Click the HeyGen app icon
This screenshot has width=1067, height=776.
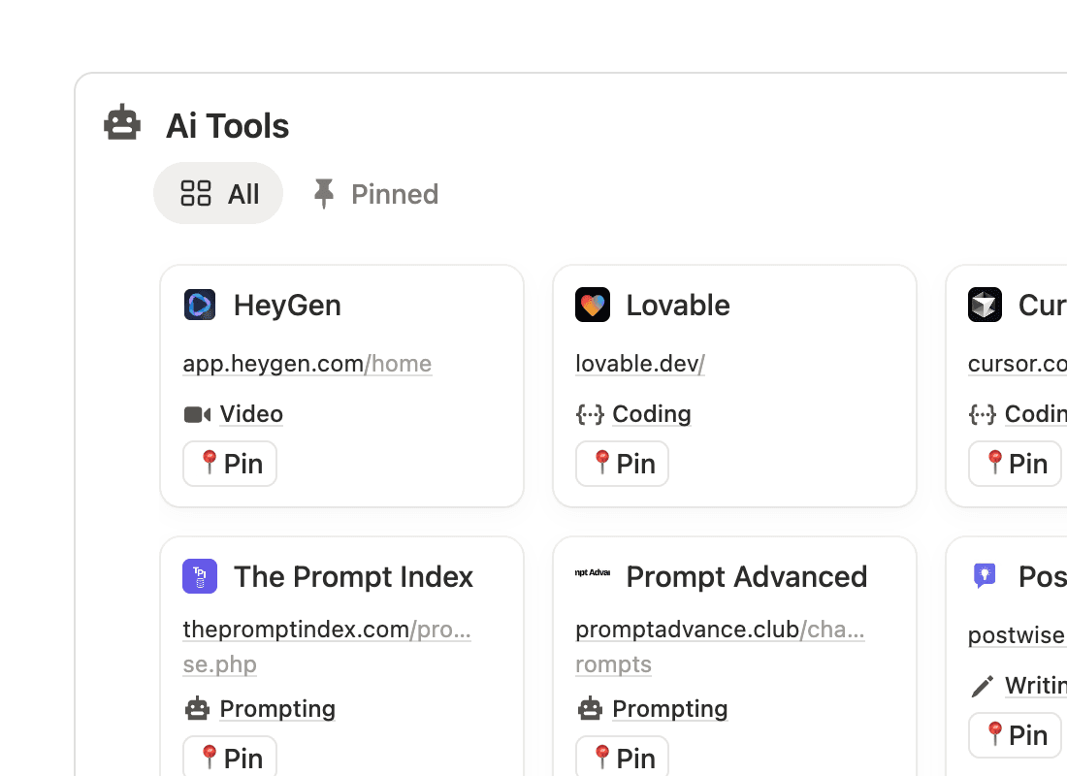200,305
